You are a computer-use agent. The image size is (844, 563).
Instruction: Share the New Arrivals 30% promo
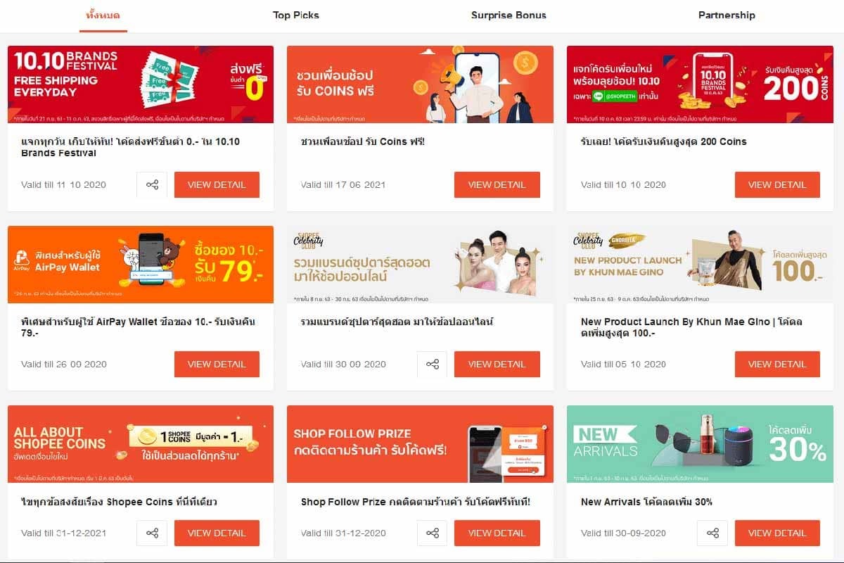click(x=712, y=533)
